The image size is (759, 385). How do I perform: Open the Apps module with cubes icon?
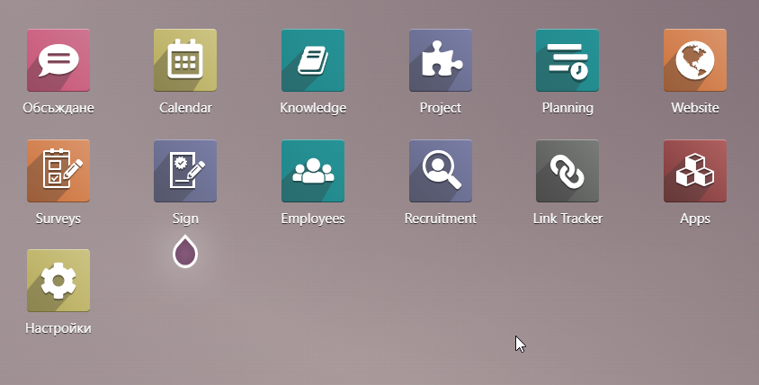(695, 171)
